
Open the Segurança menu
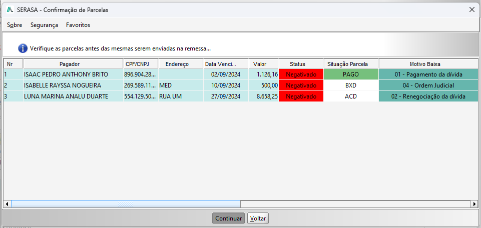point(44,25)
